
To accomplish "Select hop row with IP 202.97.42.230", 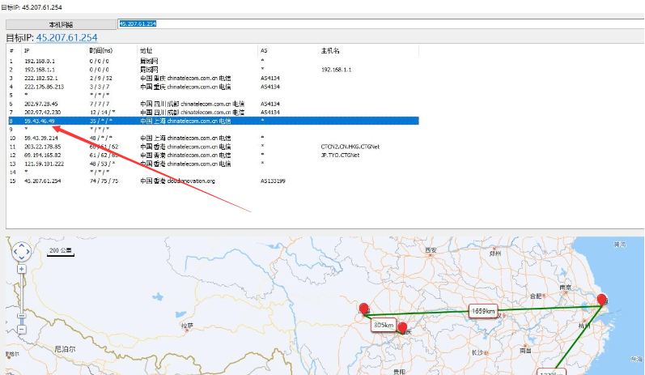I will [x=214, y=113].
